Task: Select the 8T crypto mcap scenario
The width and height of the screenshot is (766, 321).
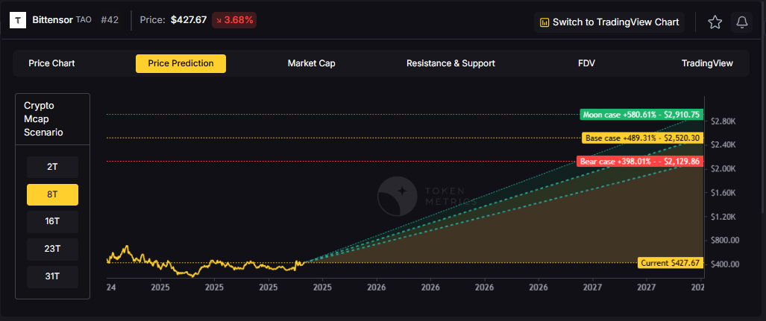Action: point(52,194)
